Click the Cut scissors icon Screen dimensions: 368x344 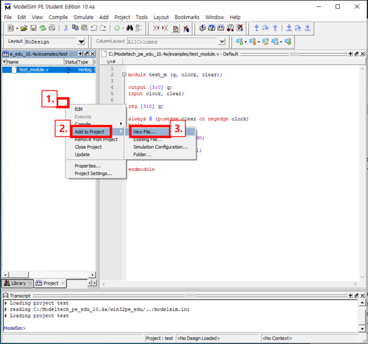(x=66, y=28)
